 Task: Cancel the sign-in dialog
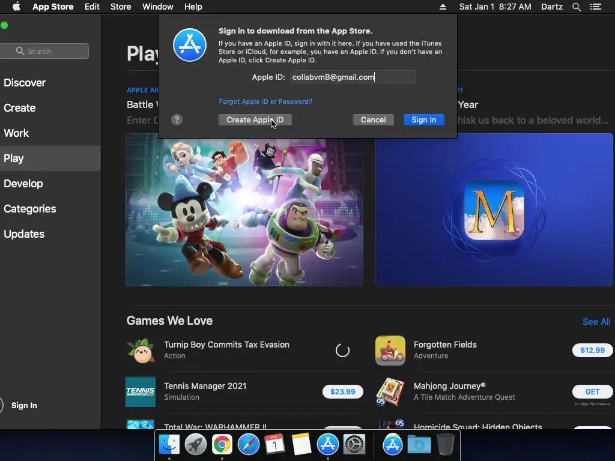[374, 120]
